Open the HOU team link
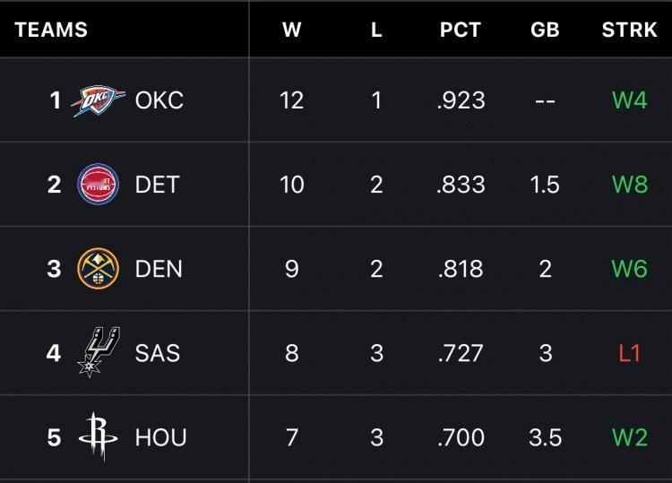 160,437
